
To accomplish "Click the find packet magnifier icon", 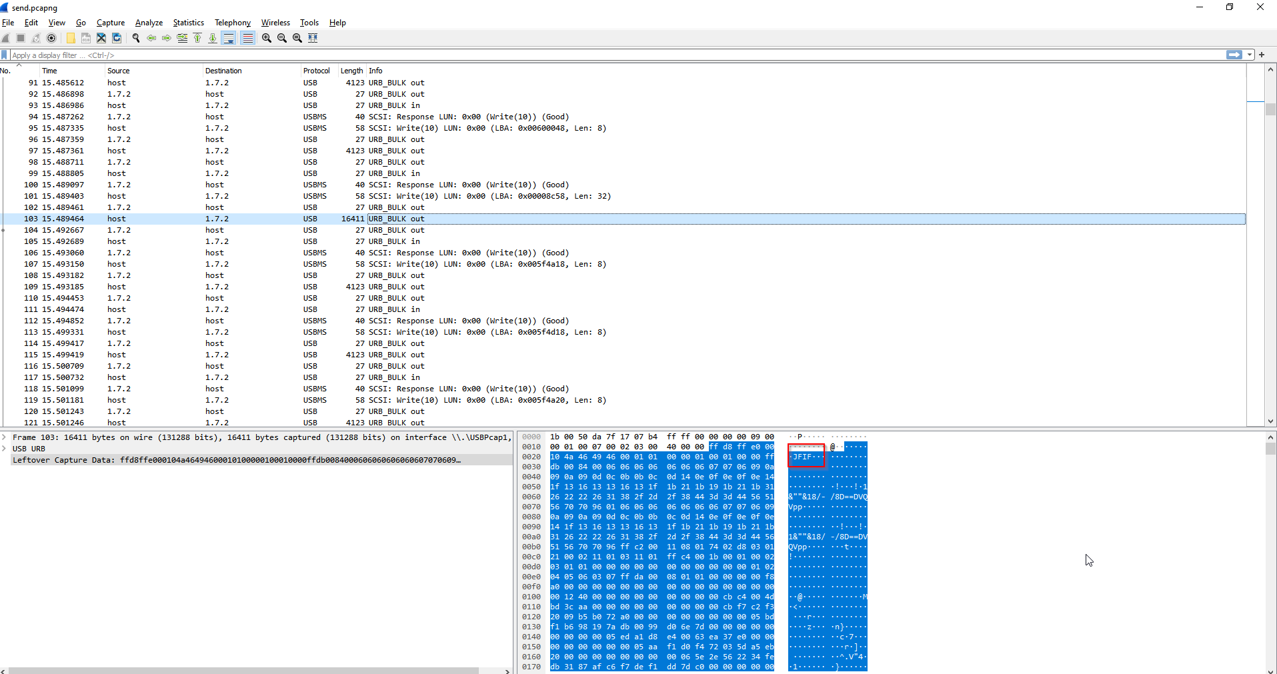I will (x=136, y=38).
